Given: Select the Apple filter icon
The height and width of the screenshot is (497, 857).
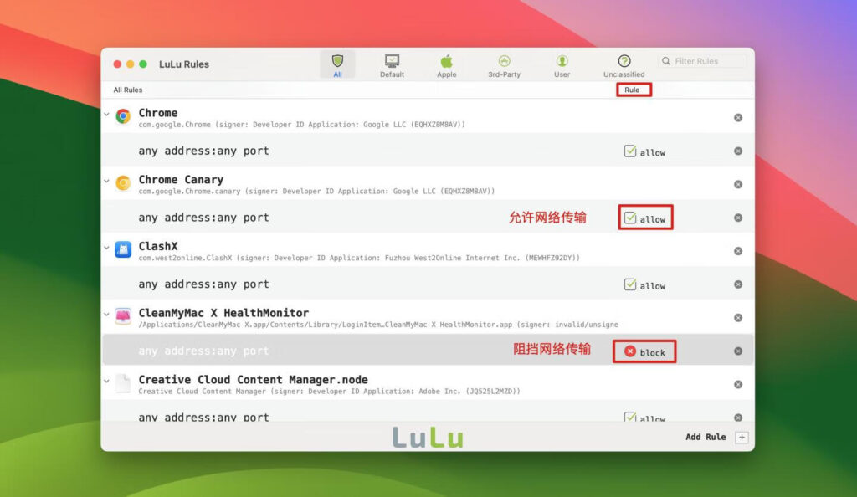Looking at the screenshot, I should point(446,61).
